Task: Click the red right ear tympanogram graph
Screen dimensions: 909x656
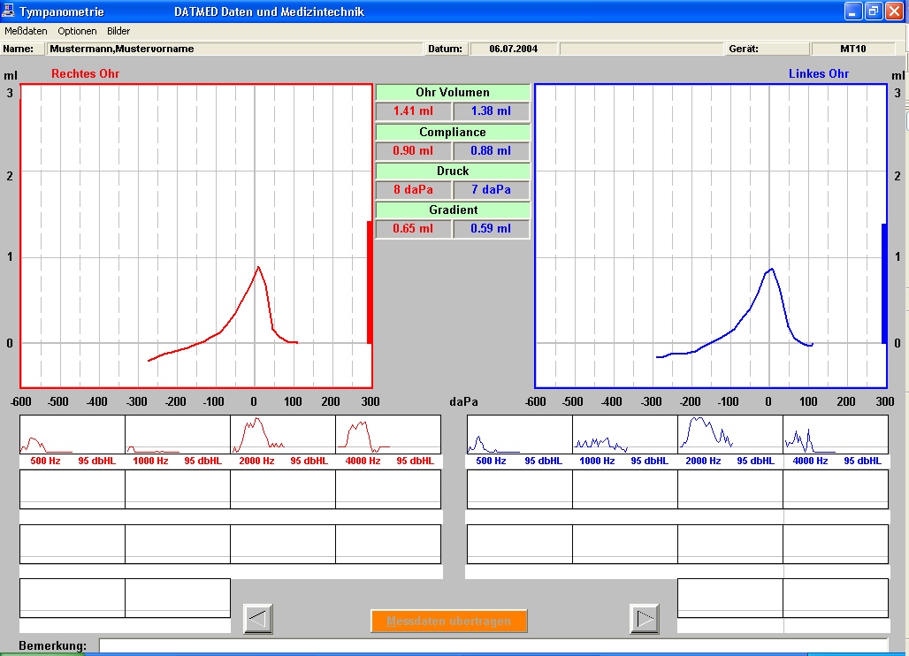Action: (x=196, y=236)
